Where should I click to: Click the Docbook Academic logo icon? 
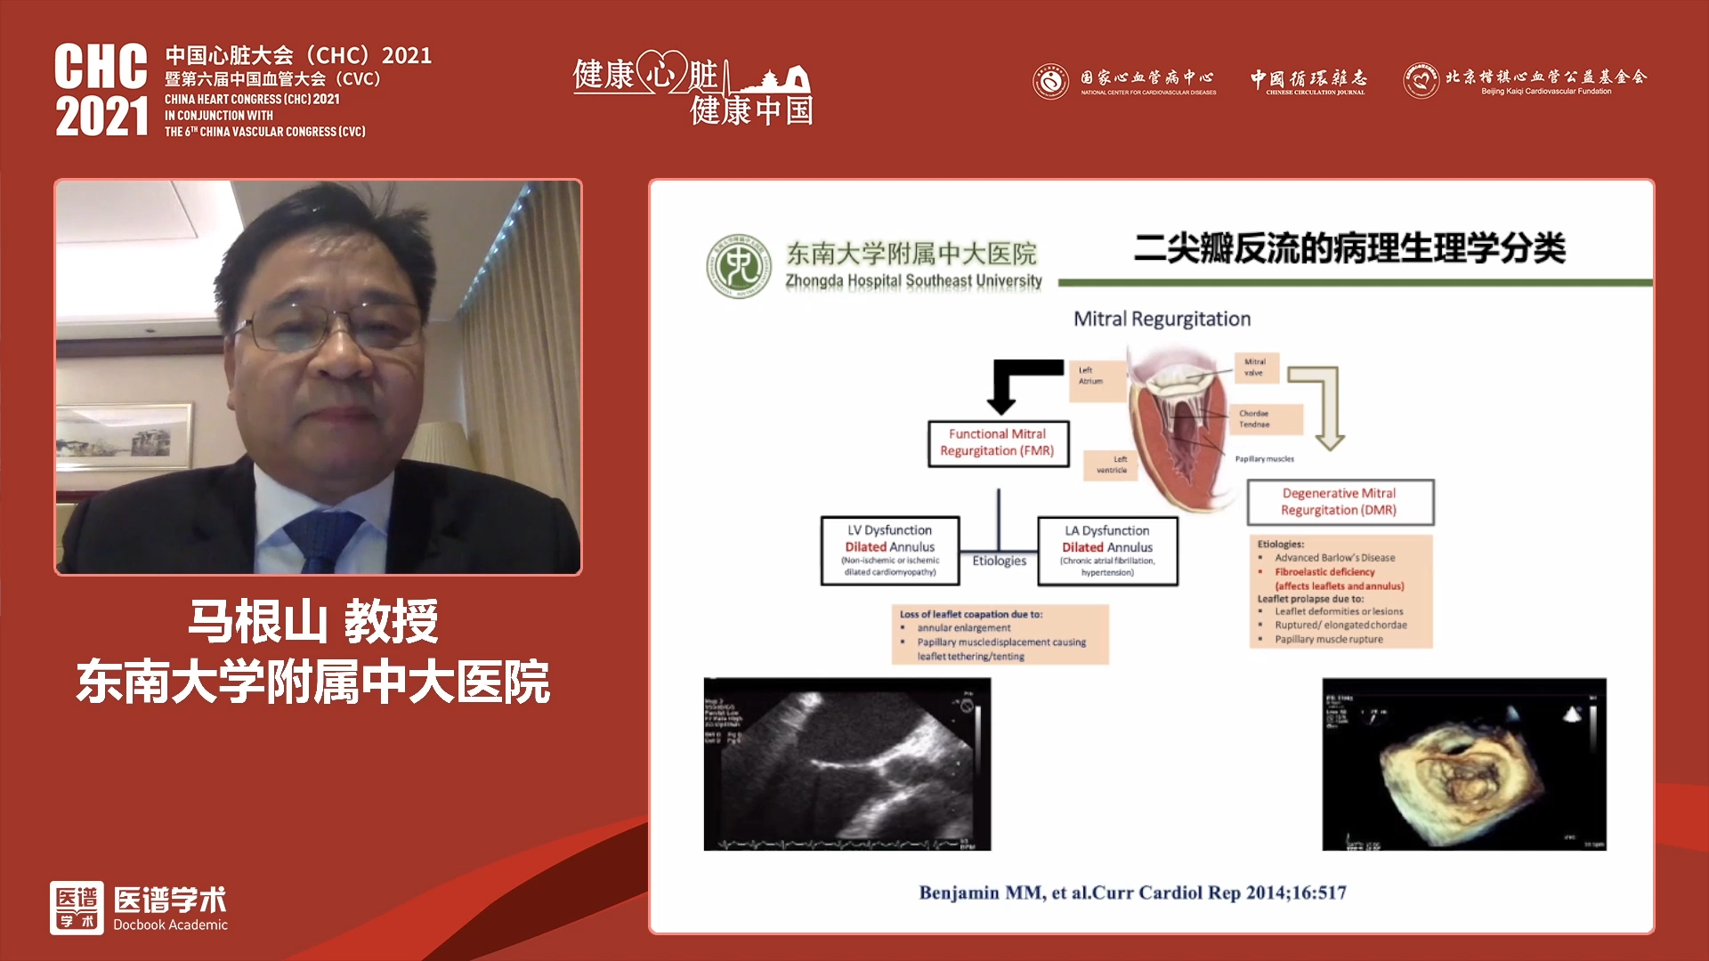(x=77, y=908)
